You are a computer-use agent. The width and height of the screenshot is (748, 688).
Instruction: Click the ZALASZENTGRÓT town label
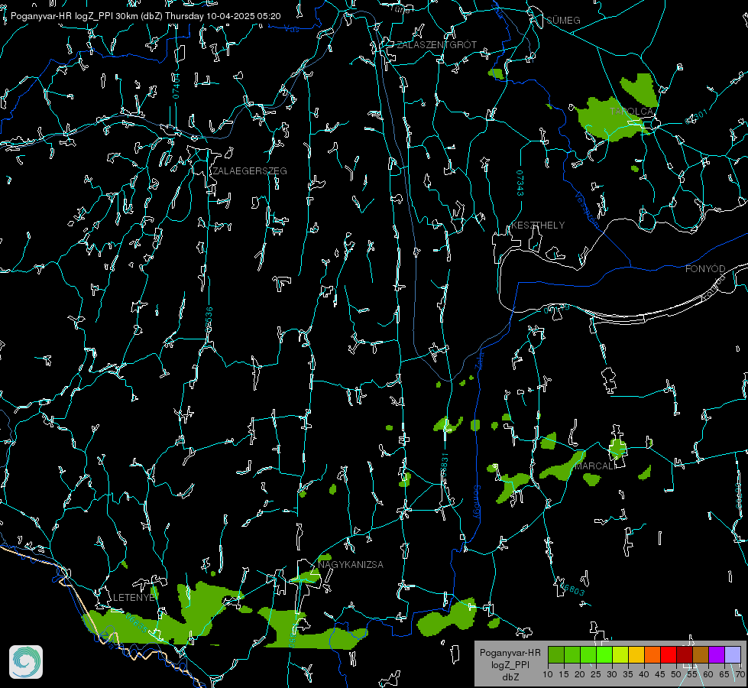pyautogui.click(x=437, y=45)
